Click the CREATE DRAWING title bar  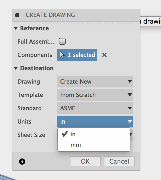coord(77,15)
